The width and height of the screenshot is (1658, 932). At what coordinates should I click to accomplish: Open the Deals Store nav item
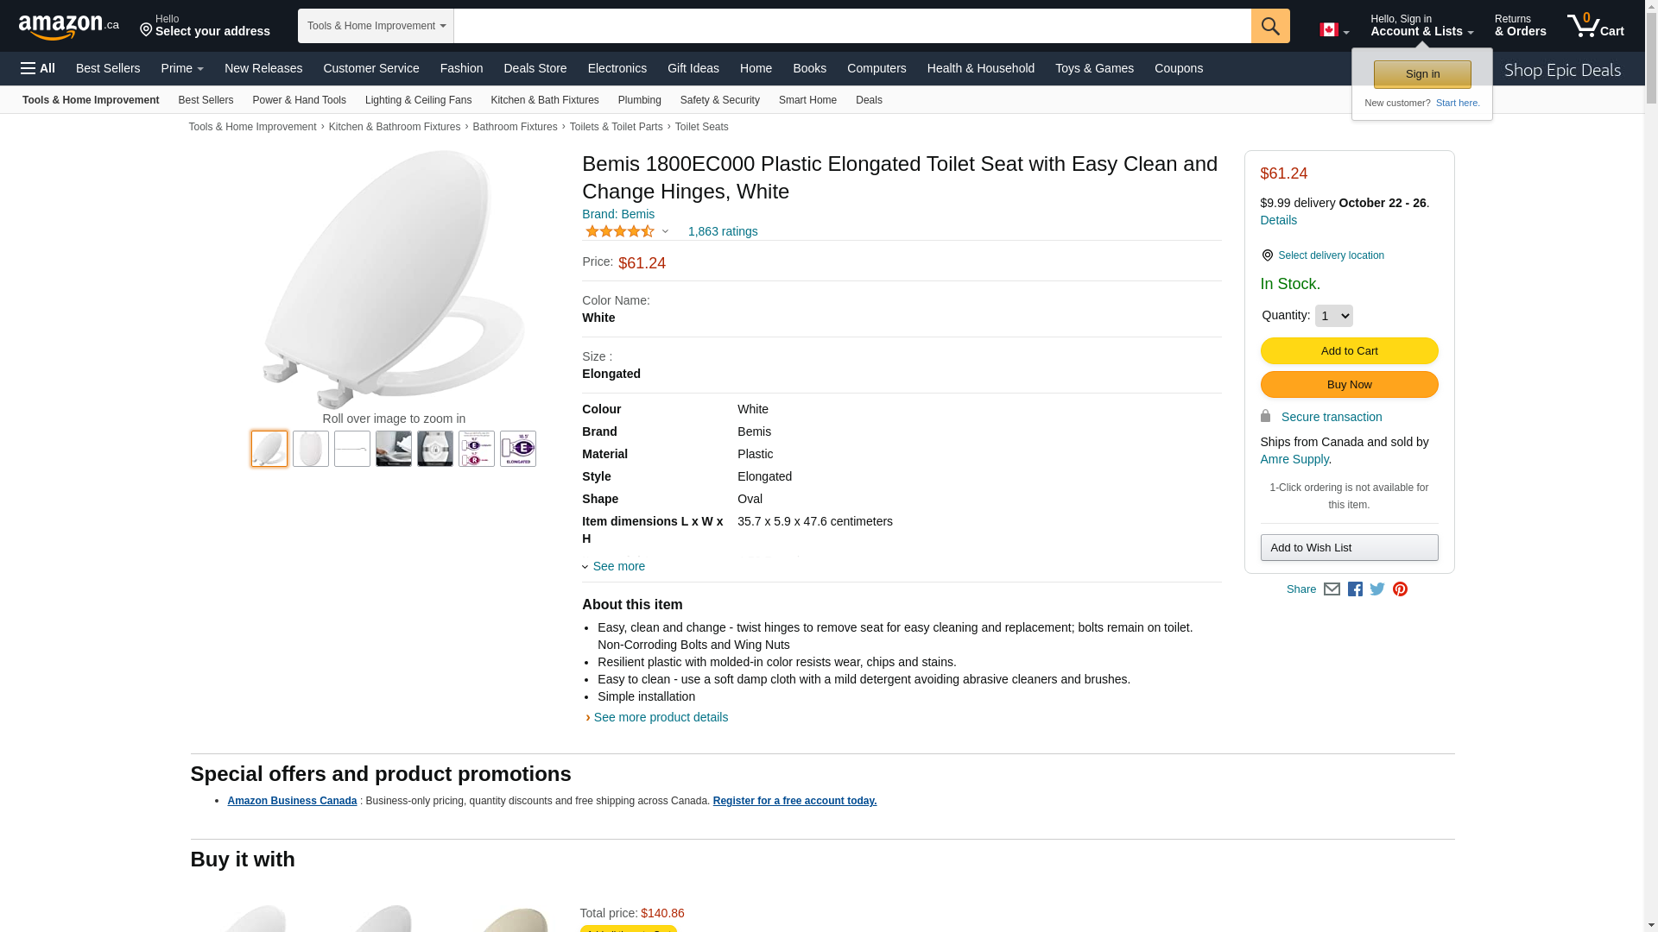[x=535, y=68]
